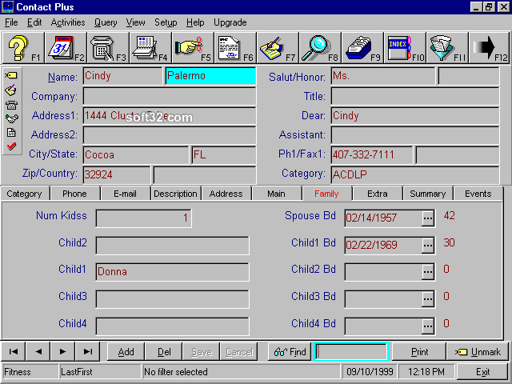
Task: Open the Query menu
Action: (106, 22)
